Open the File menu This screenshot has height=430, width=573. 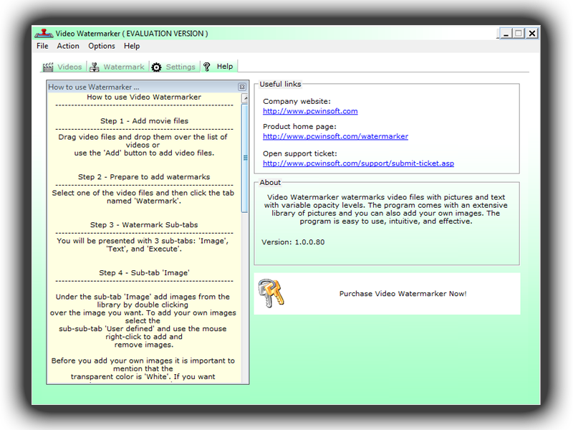42,46
